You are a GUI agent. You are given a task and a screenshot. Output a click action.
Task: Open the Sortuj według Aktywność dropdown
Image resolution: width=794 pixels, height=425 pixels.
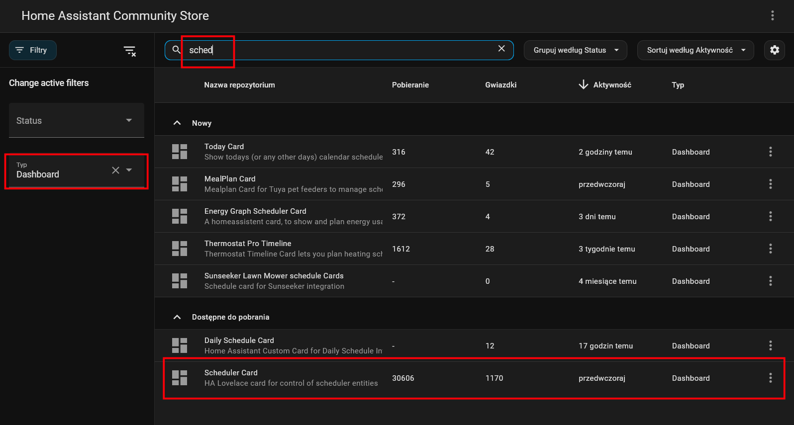(x=695, y=50)
